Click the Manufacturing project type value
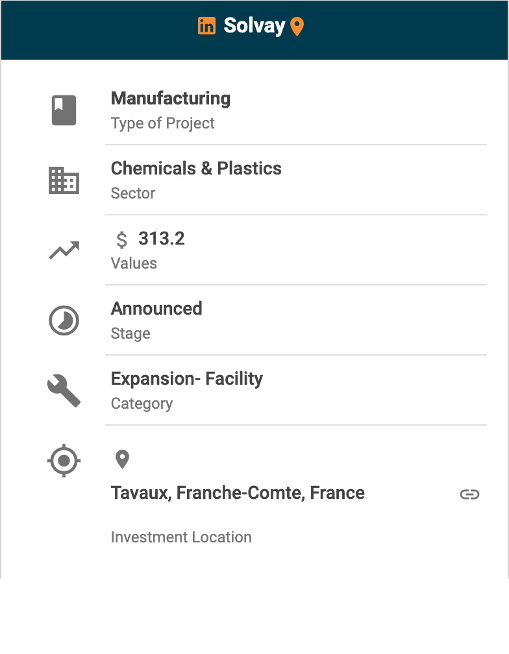509x654 pixels. pos(171,99)
